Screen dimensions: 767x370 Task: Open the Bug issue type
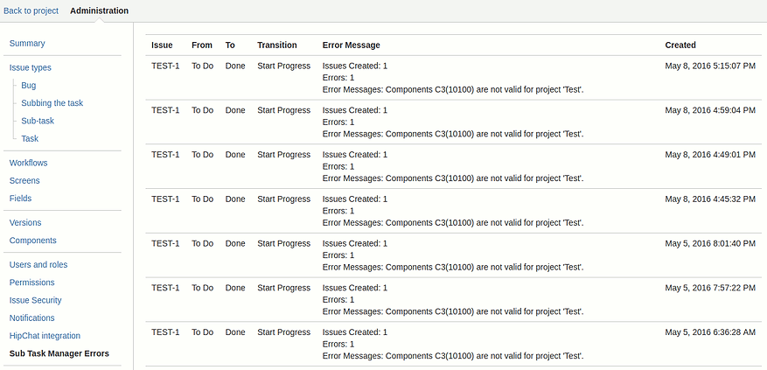pos(28,85)
